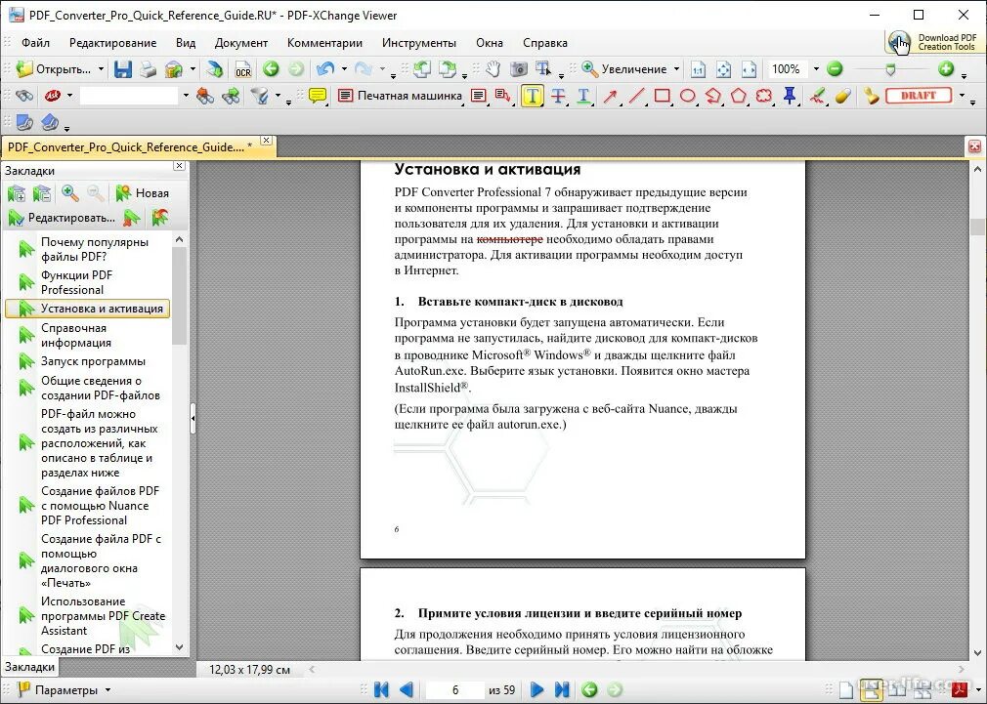987x704 pixels.
Task: Select the Hand tool
Action: (x=493, y=69)
